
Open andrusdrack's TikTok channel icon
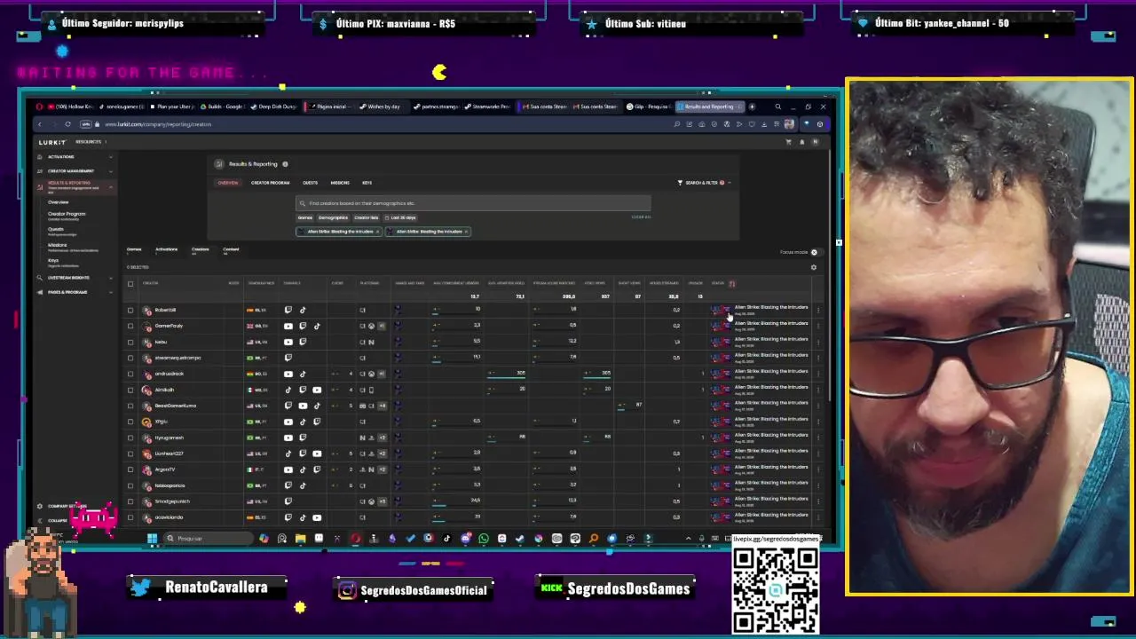click(303, 374)
